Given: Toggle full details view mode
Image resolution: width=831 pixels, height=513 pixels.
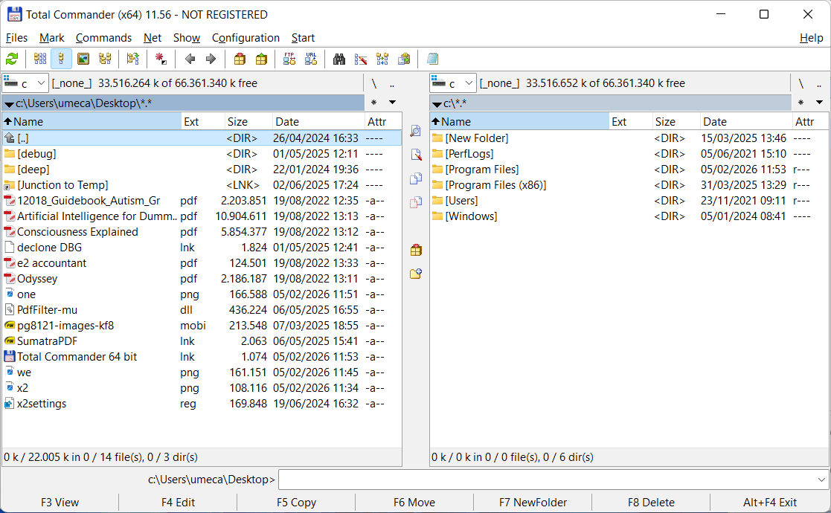Looking at the screenshot, I should click(60, 59).
